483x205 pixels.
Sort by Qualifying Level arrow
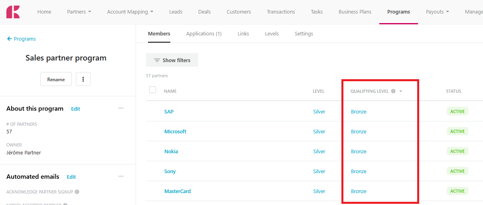click(x=401, y=91)
